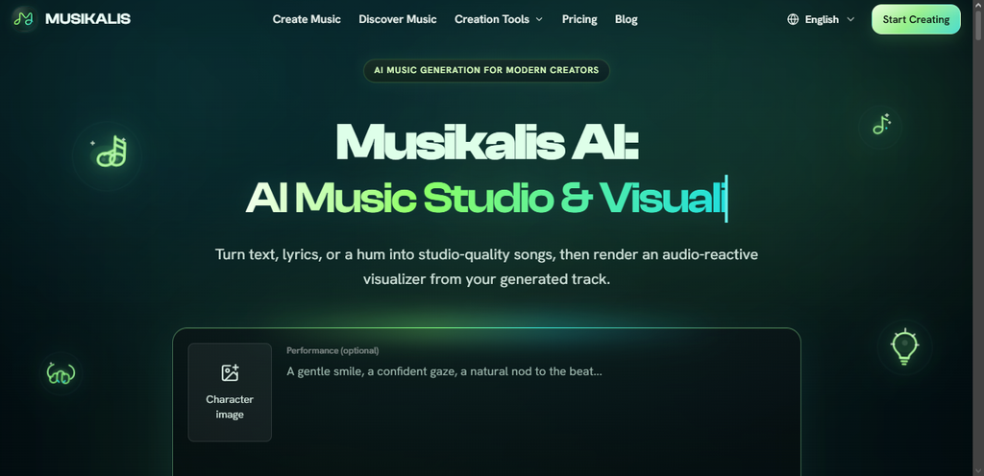The height and width of the screenshot is (476, 984).
Task: Expand the Creation Tools menu
Action: tap(499, 19)
